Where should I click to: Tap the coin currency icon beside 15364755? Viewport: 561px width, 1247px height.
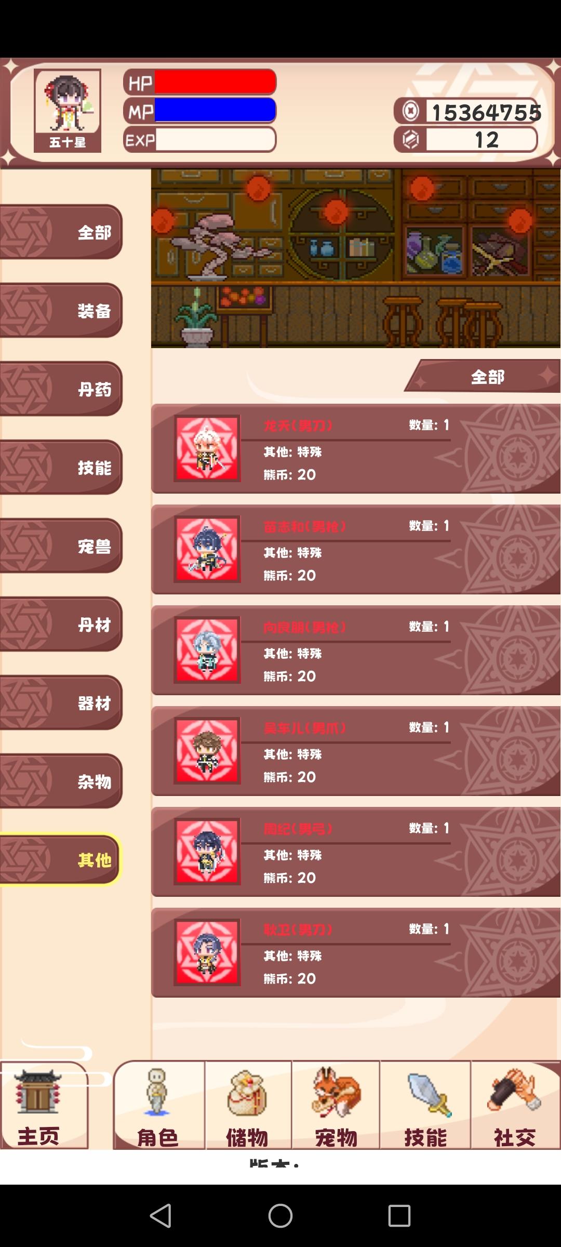(411, 111)
